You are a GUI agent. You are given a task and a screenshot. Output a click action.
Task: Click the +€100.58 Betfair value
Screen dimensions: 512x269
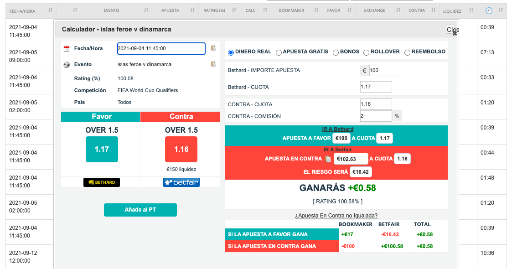[x=392, y=247]
